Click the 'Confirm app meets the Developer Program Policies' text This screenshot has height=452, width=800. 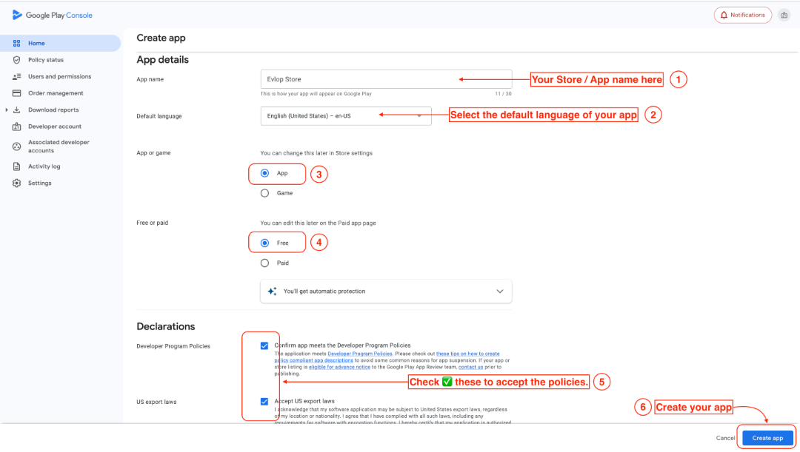(x=342, y=345)
